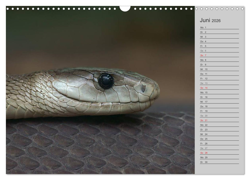Image resolution: width=250 pixels, height=180 pixels.
Task: Click the Mi 24 calendar row
Action: click(219, 134)
